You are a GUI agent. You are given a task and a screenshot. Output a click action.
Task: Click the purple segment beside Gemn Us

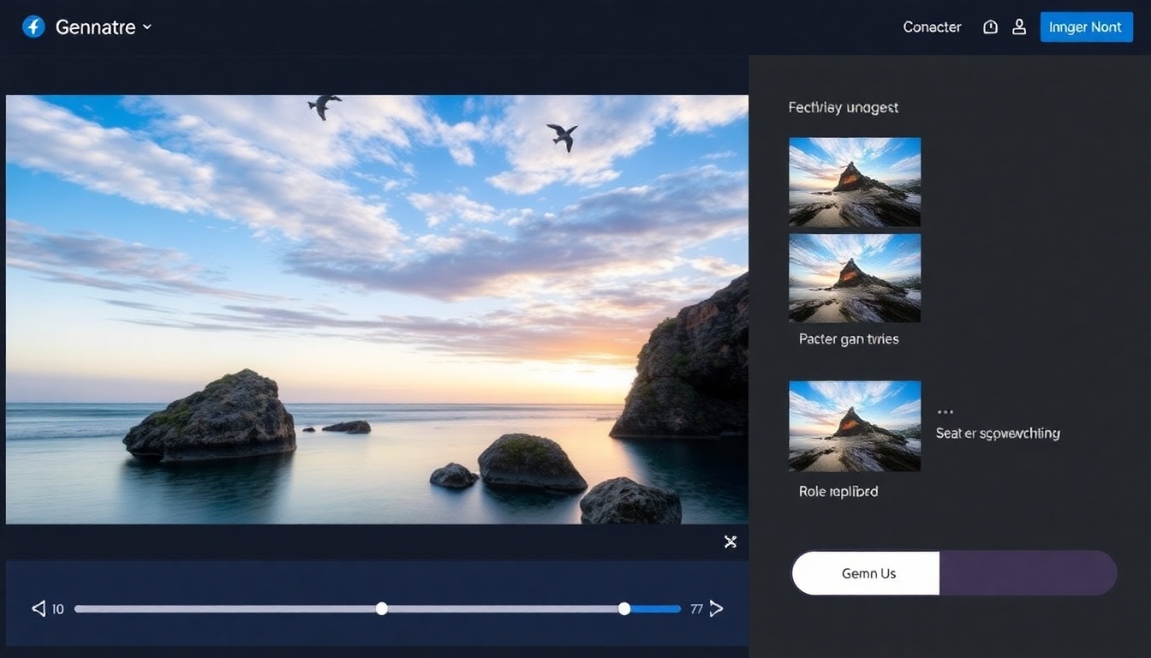tap(1029, 573)
